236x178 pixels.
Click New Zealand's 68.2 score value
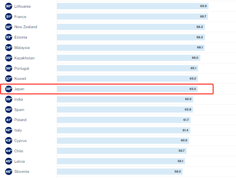200,27
